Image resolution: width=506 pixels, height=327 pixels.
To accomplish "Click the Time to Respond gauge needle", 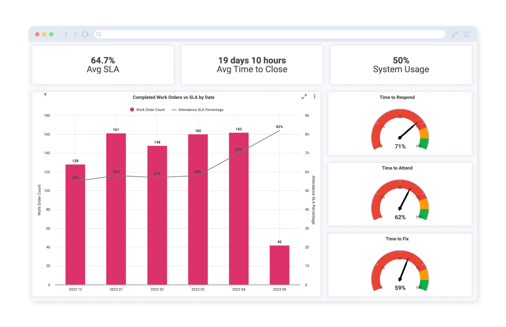I will pyautogui.click(x=408, y=130).
